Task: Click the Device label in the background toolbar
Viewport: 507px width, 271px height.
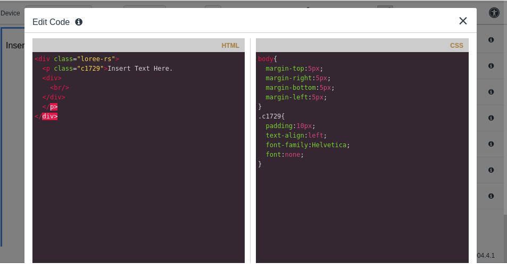Action: point(10,13)
